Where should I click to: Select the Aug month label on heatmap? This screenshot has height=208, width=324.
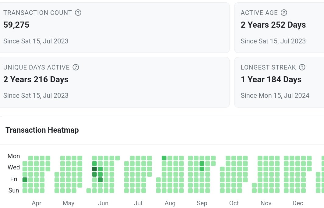(170, 203)
